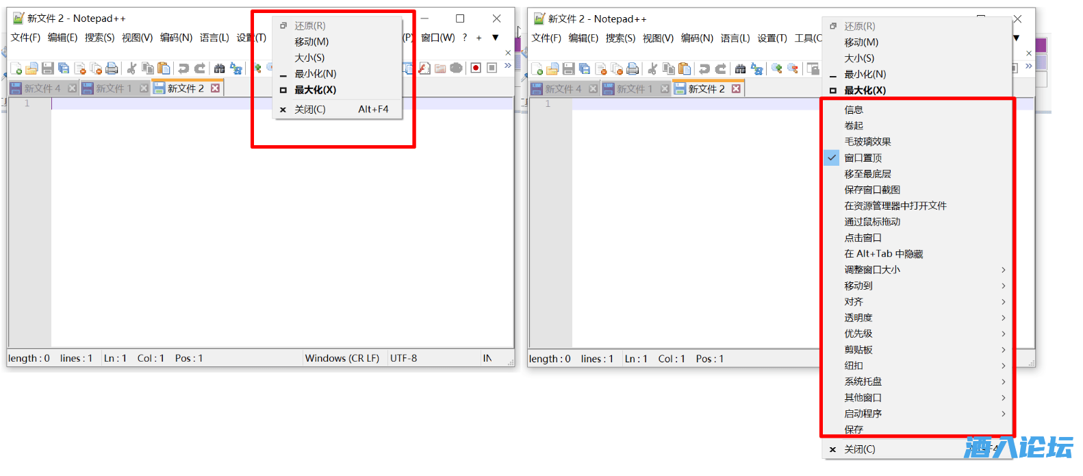
Task: Click Save All icon in left window toolbar
Action: [64, 68]
